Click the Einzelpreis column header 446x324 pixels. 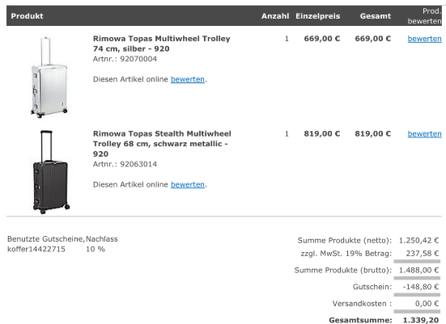click(x=318, y=16)
